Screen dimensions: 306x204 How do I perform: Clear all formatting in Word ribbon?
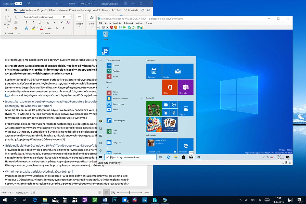[x=68, y=22]
